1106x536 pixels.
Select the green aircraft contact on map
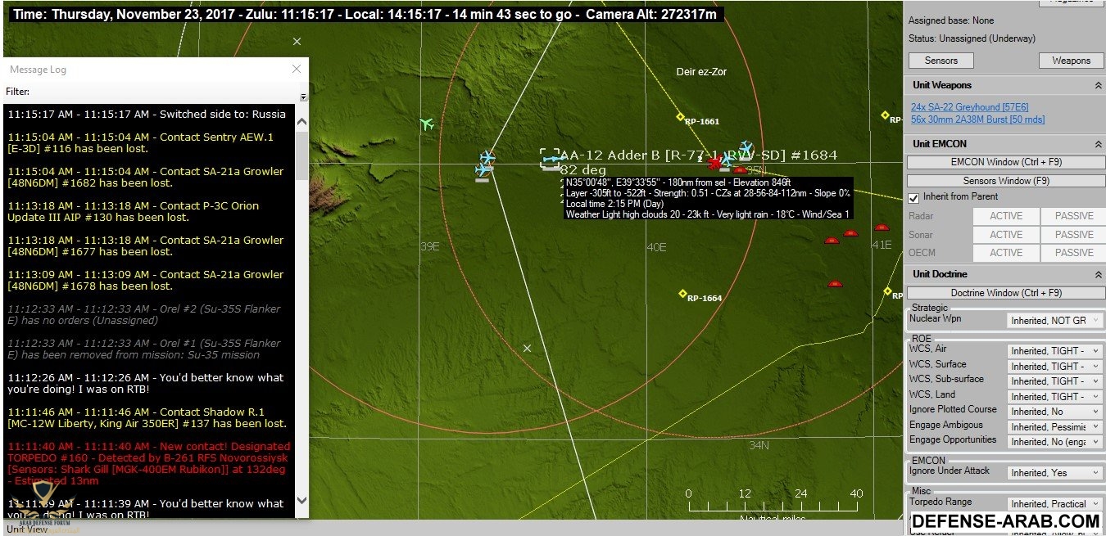coord(426,124)
